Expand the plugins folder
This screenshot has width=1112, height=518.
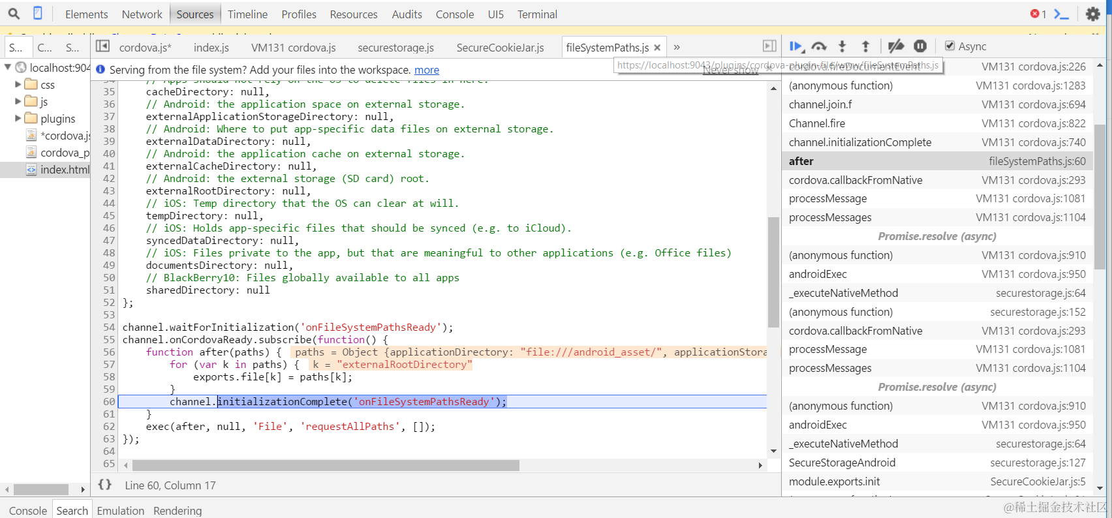pos(18,118)
